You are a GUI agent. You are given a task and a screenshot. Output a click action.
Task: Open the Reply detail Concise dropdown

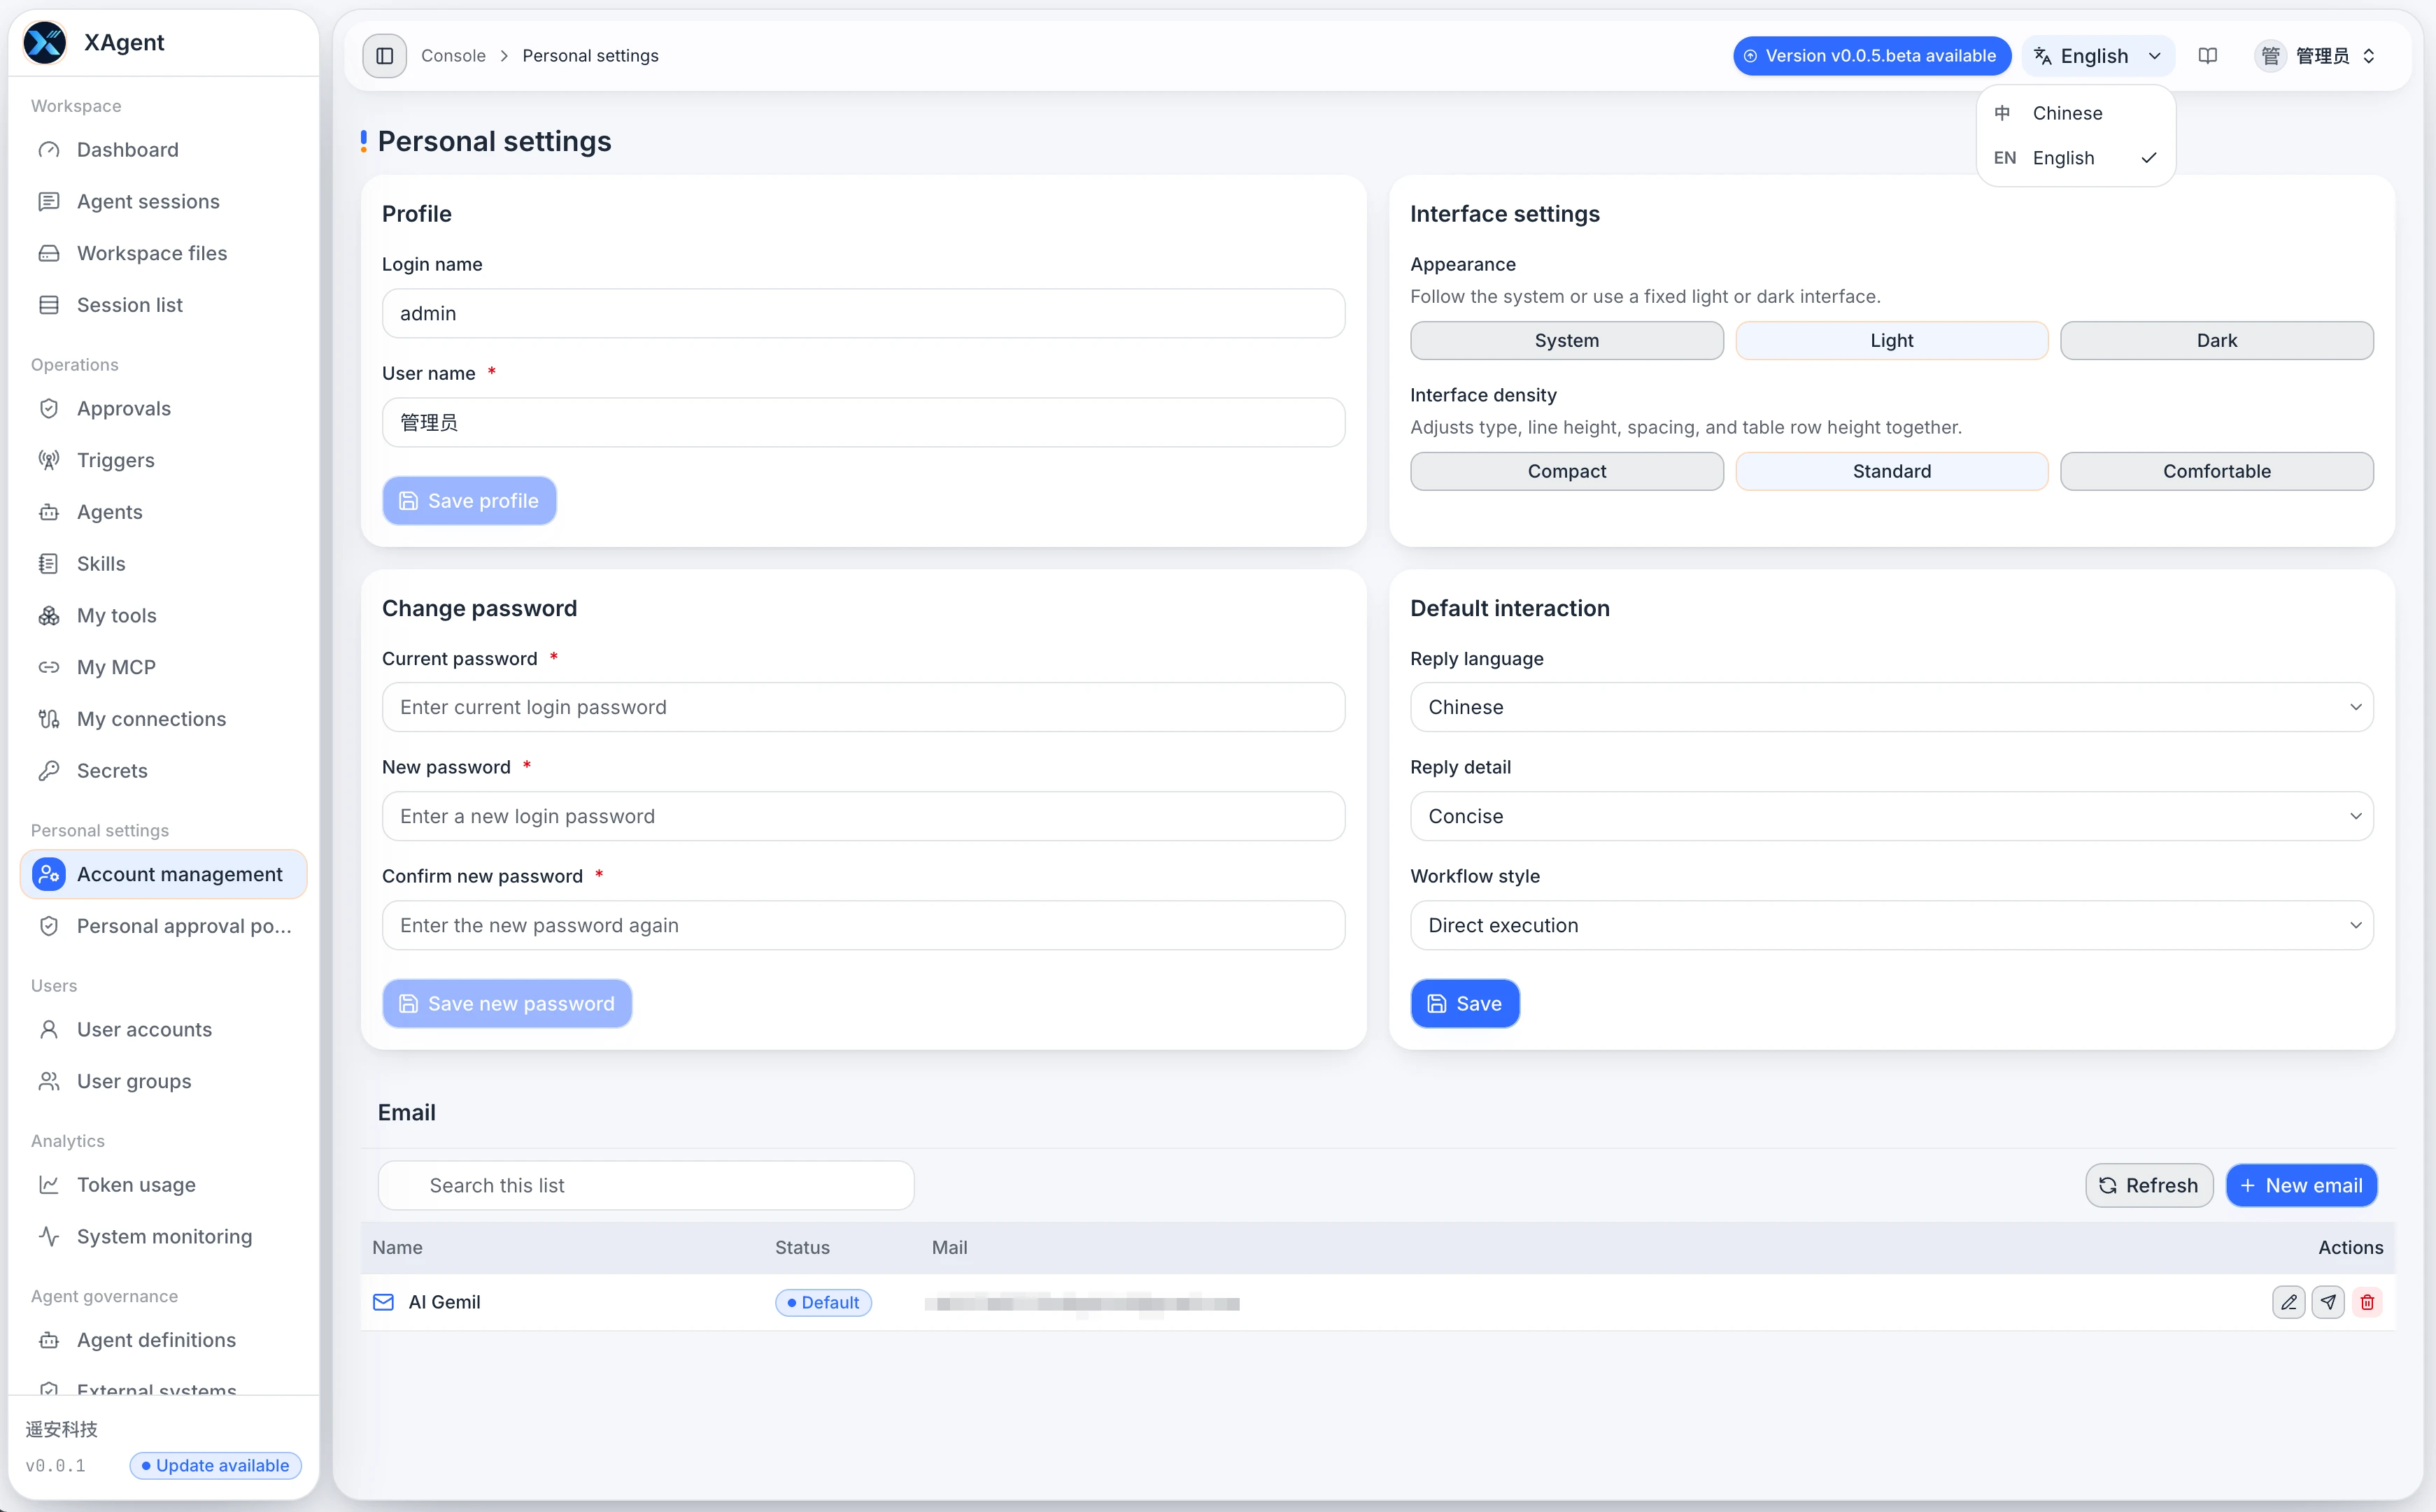1891,816
